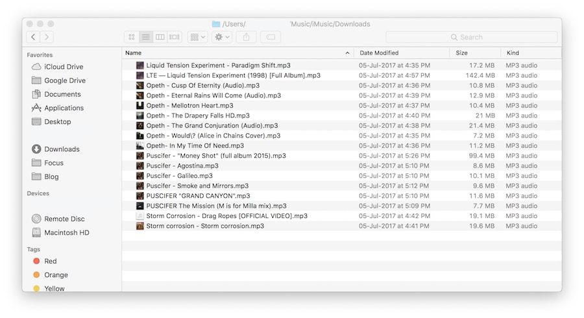Filter by the Orange tag
Image resolution: width=584 pixels, height=318 pixels.
pos(56,275)
